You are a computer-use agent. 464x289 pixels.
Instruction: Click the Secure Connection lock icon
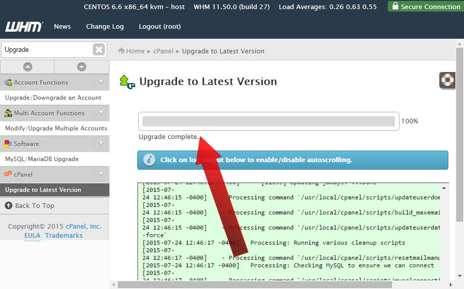[395, 6]
